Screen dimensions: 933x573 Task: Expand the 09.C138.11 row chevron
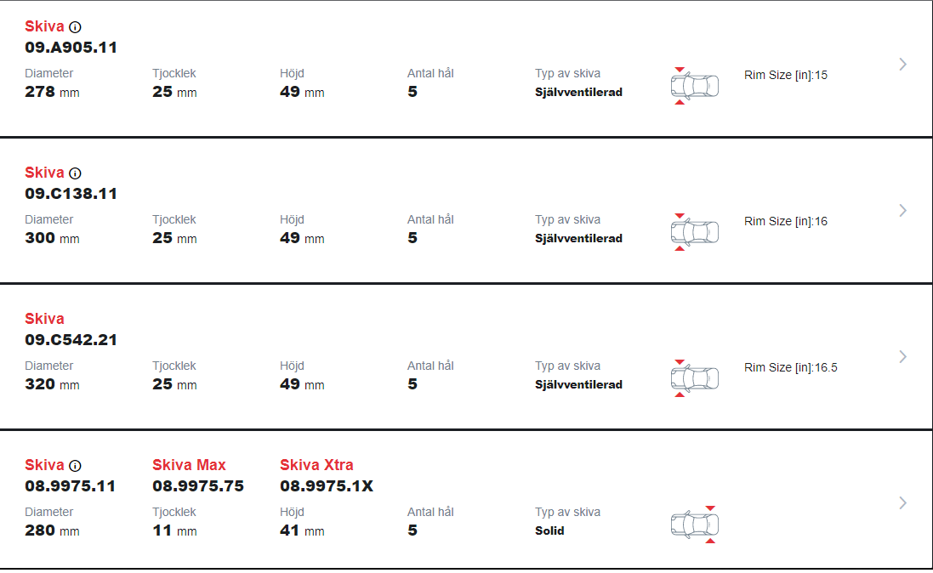[x=902, y=211]
